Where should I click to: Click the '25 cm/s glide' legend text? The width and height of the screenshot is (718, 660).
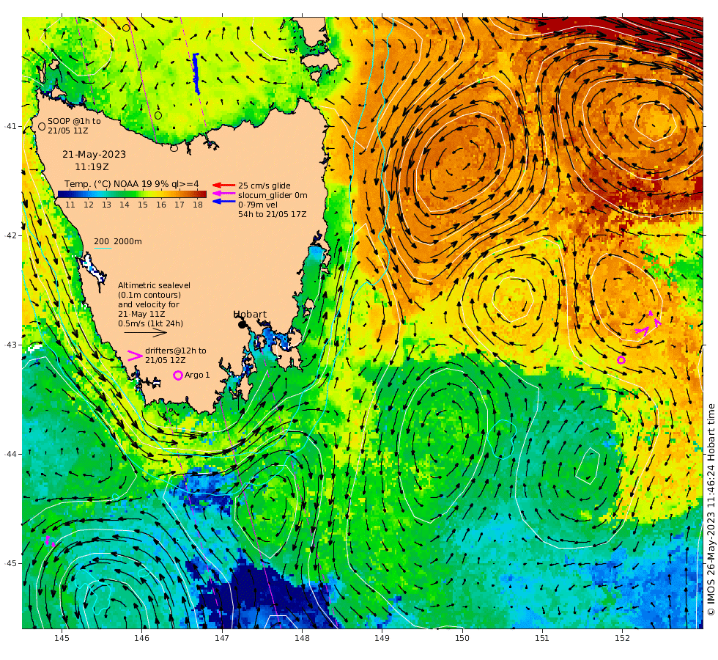coord(264,186)
